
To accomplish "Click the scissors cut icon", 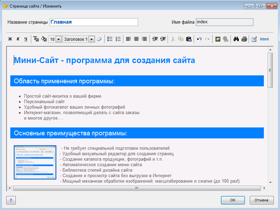I will (173, 39).
